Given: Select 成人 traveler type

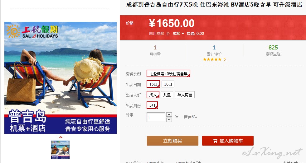Looking at the screenshot, I should point(153,95).
